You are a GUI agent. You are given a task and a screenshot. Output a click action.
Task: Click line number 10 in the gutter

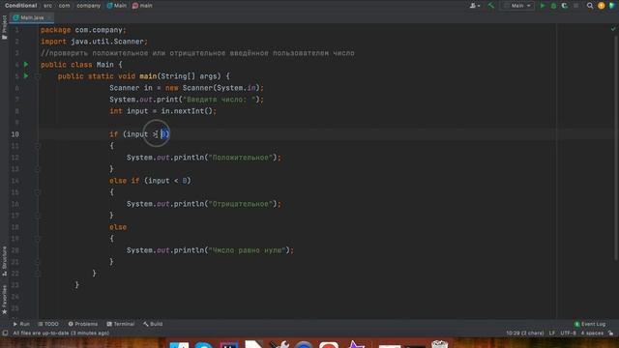click(15, 134)
